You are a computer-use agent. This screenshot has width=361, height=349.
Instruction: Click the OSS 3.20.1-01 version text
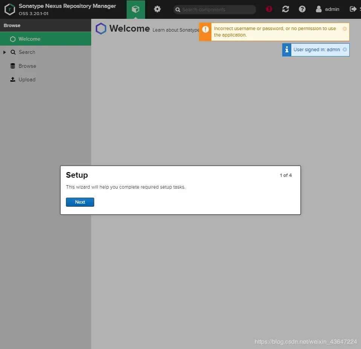coord(34,14)
